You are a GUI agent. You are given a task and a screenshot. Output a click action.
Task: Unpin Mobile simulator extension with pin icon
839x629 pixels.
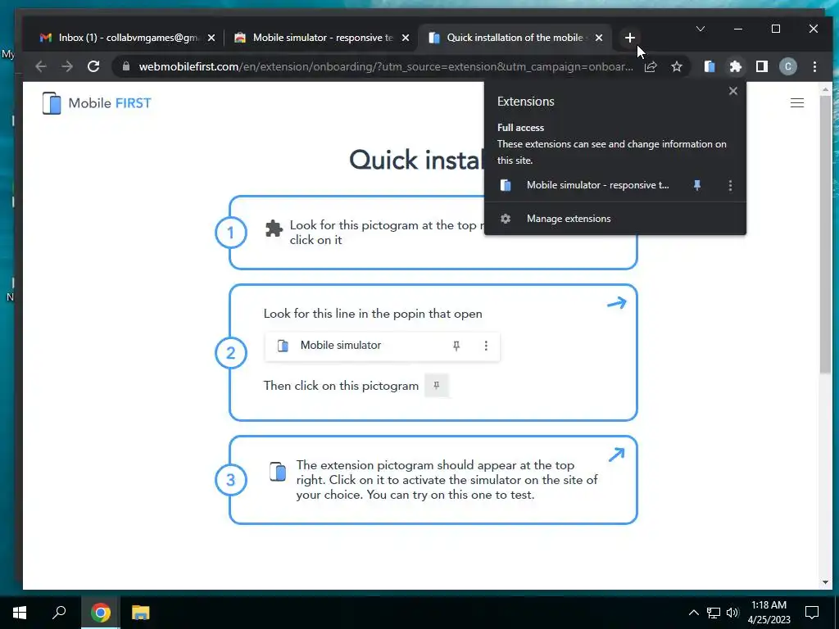(696, 185)
